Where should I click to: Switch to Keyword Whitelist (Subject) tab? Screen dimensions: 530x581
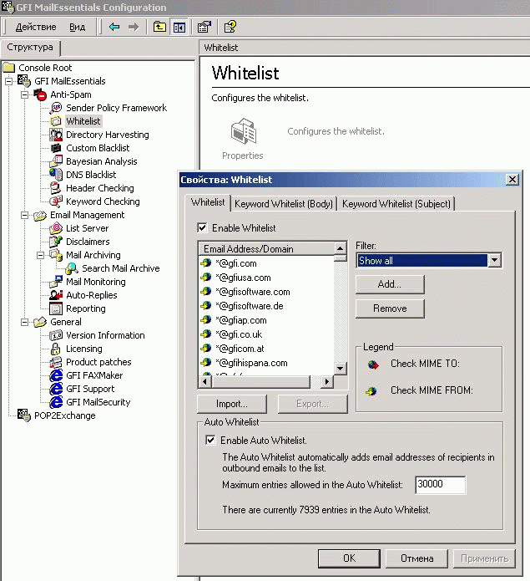click(396, 204)
